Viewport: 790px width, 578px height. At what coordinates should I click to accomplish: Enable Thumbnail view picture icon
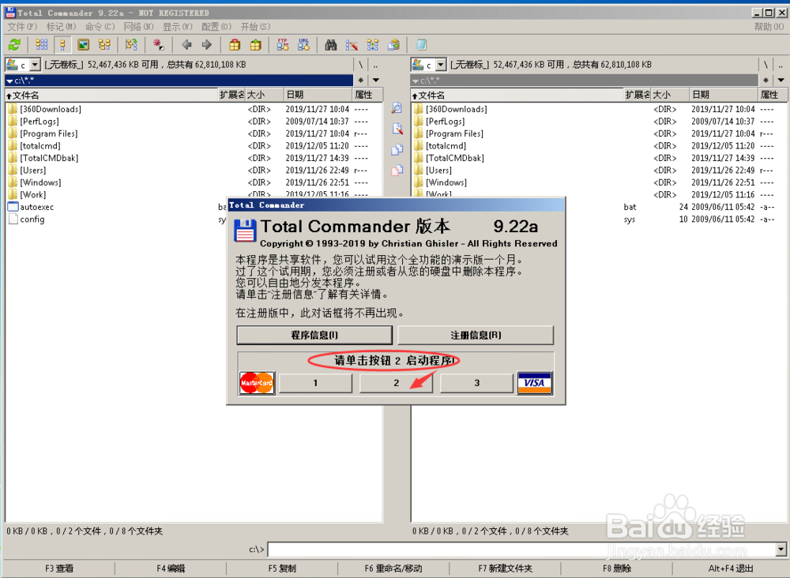click(84, 45)
